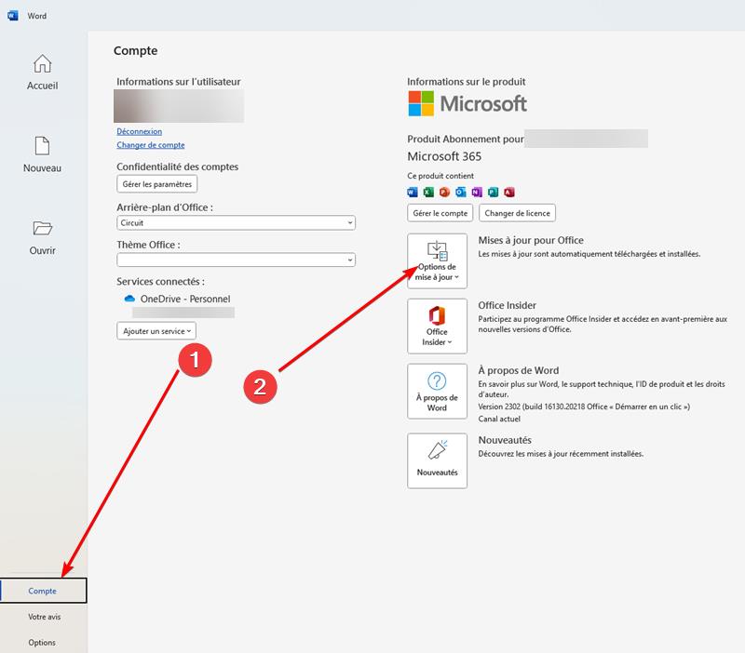Click the À propos de Word heading

pos(519,370)
